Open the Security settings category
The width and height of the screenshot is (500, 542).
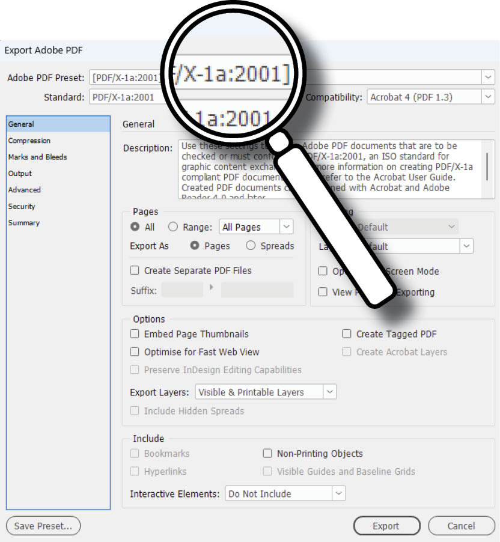pos(22,206)
